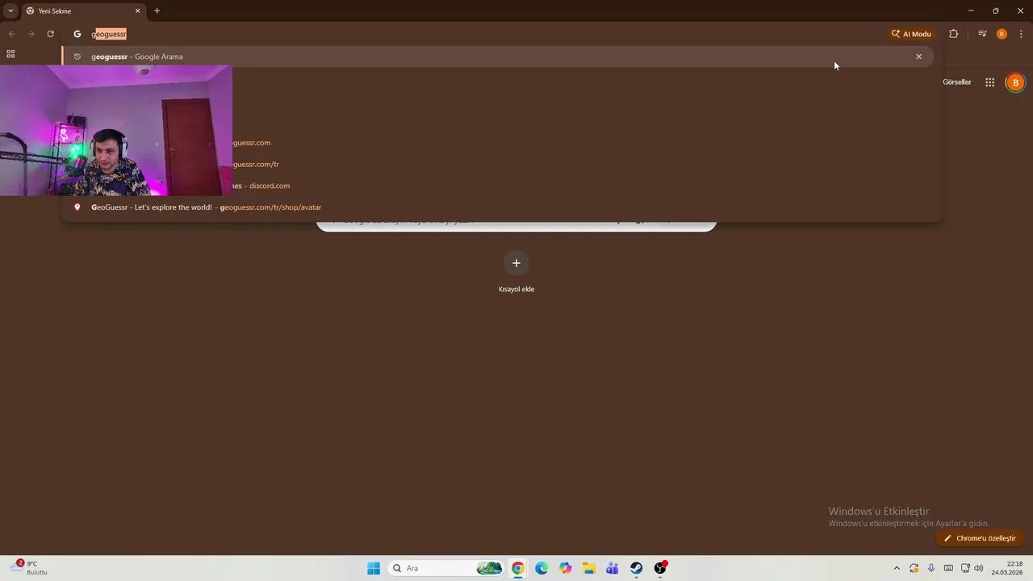The image size is (1033, 581).
Task: Open the media controls icon
Action: point(982,34)
